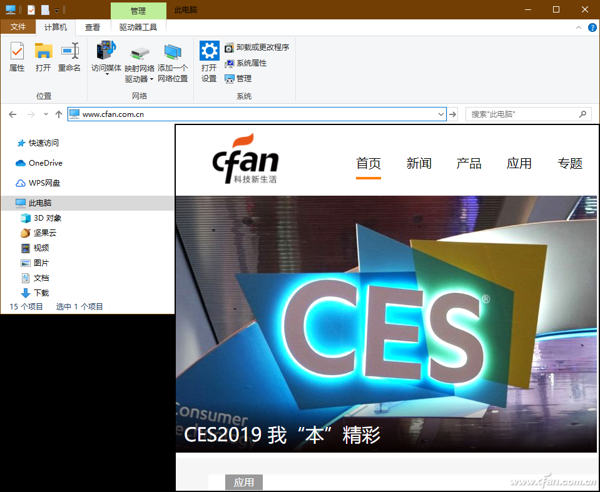Click the Up one level arrow
600x492 pixels.
59,114
